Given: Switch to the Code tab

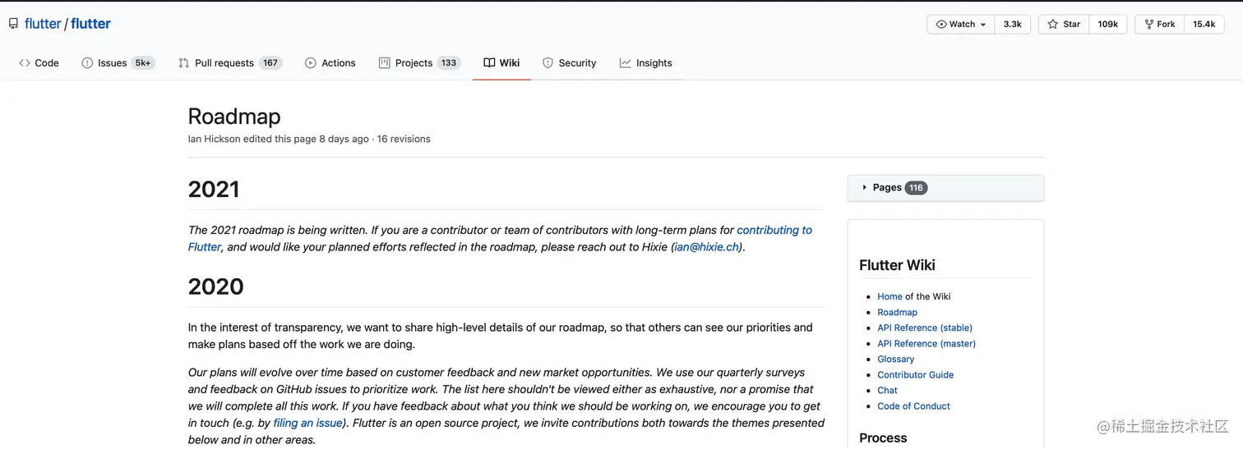Looking at the screenshot, I should pyautogui.click(x=39, y=62).
